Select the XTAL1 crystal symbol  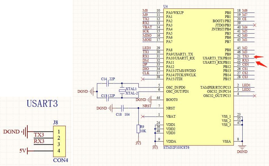[122, 91]
